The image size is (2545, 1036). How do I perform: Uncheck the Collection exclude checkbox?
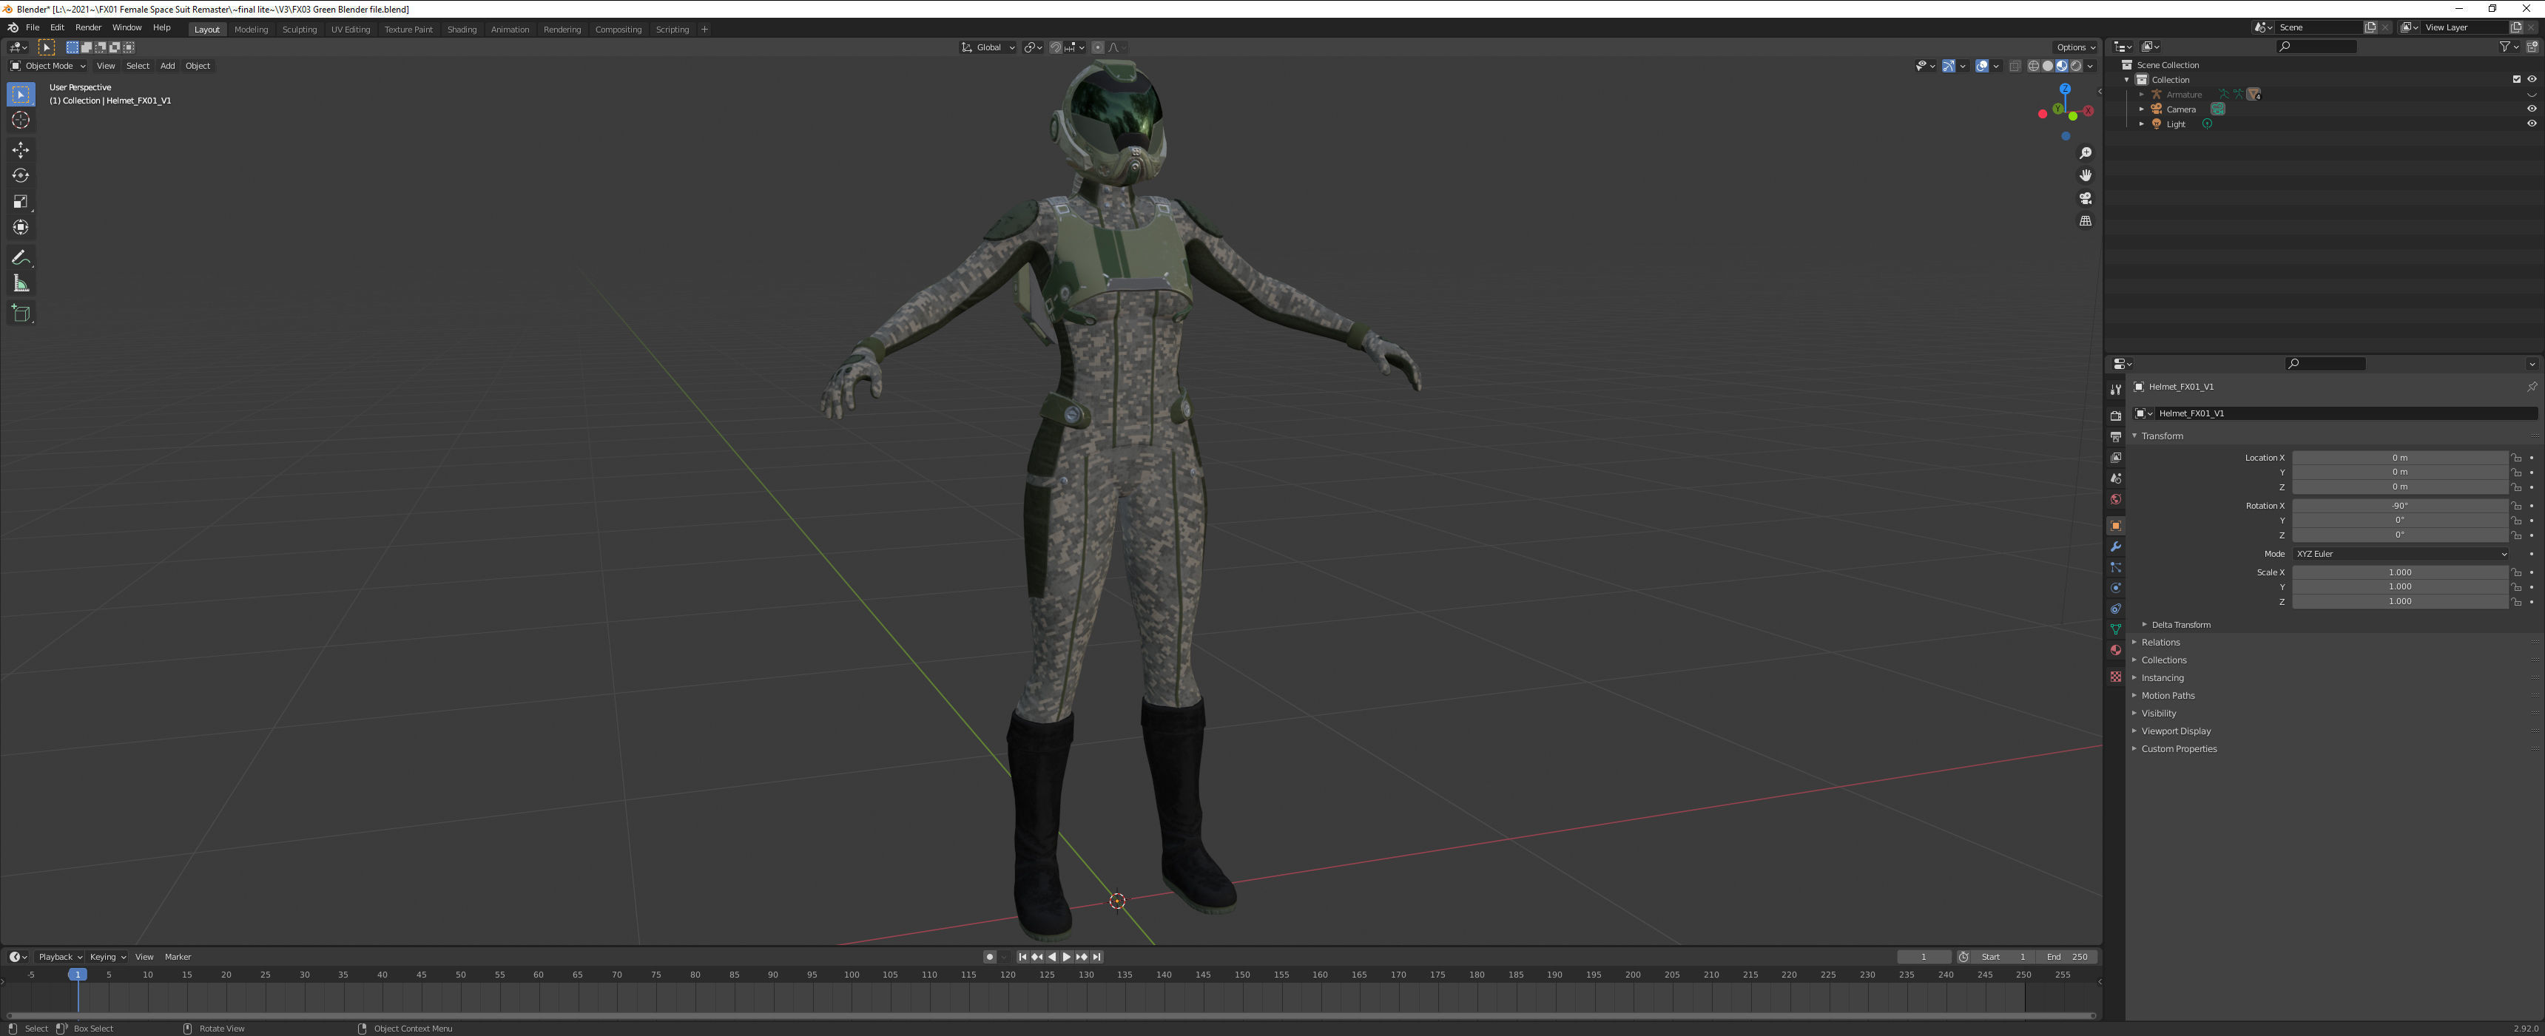click(2516, 80)
